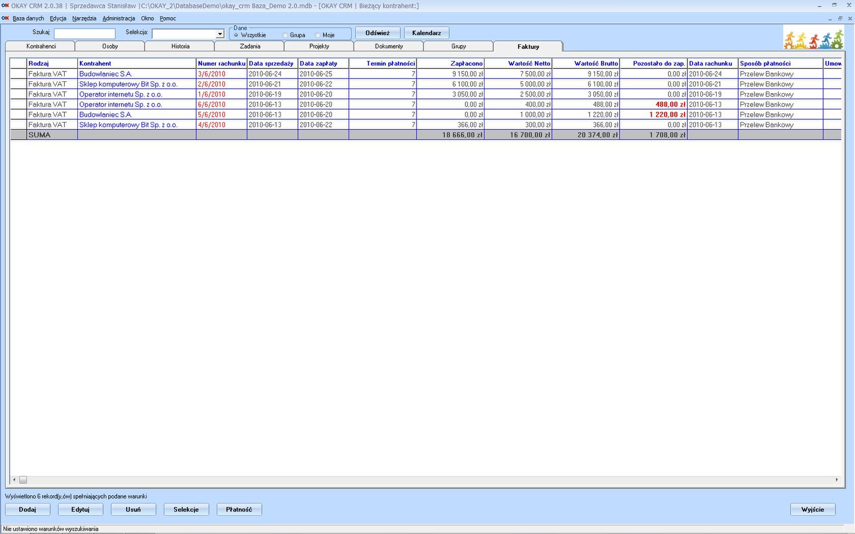
Task: Restore the inner document window
Action: 840,18
